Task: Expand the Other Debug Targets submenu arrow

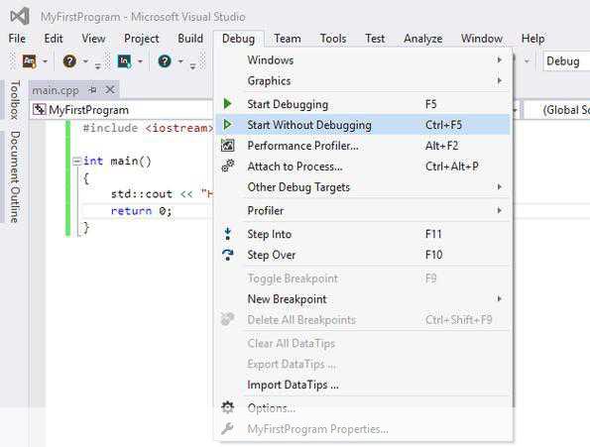Action: point(500,187)
